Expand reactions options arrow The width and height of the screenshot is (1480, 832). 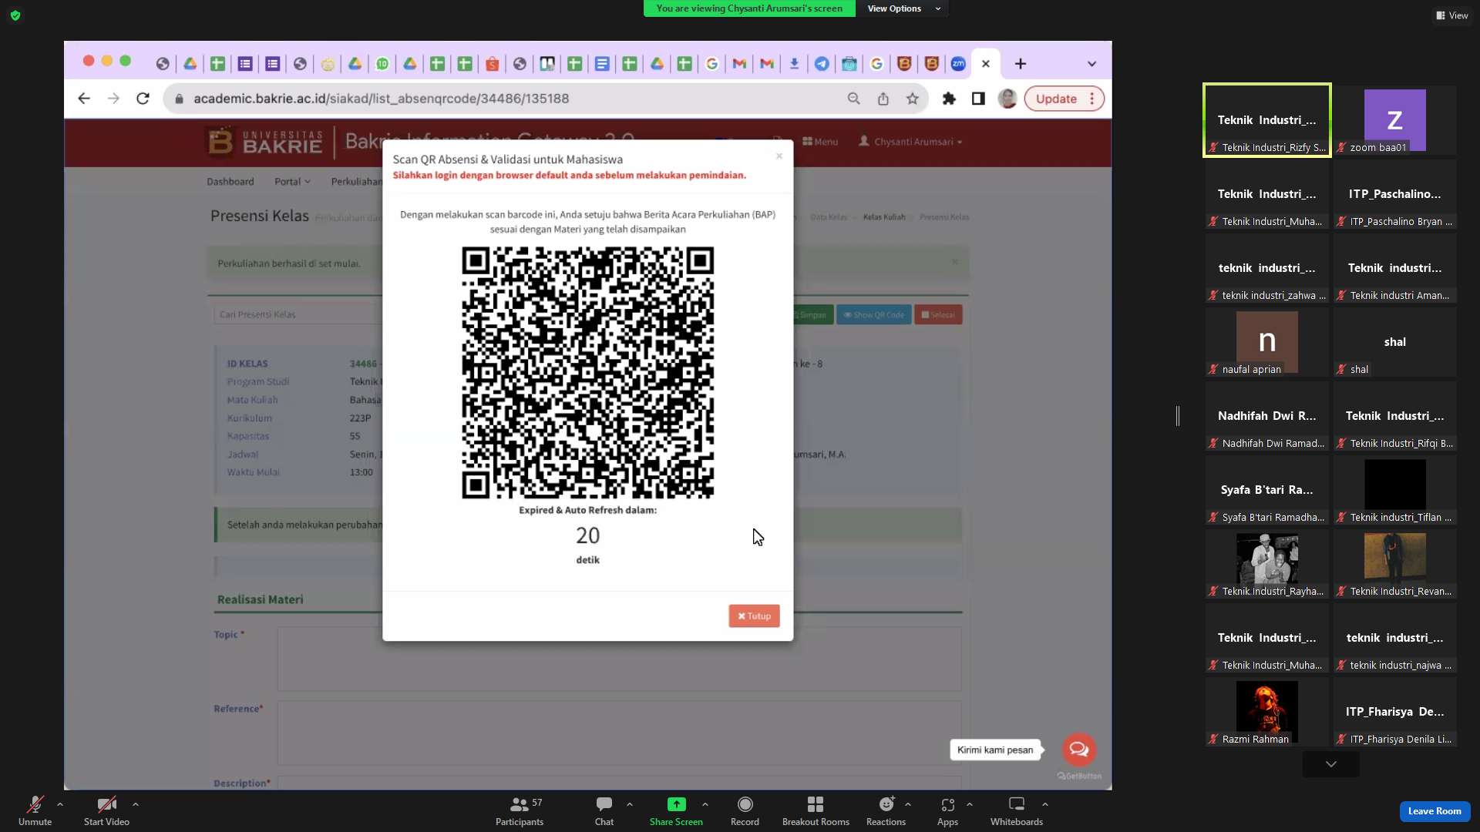click(x=908, y=804)
